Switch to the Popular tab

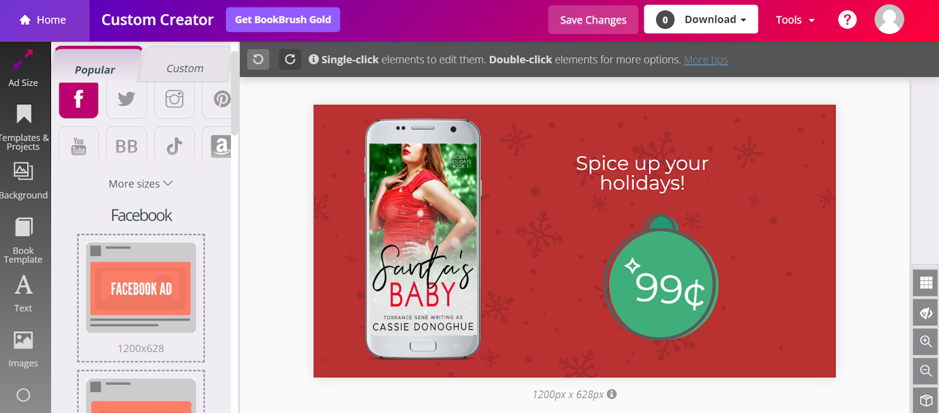95,69
